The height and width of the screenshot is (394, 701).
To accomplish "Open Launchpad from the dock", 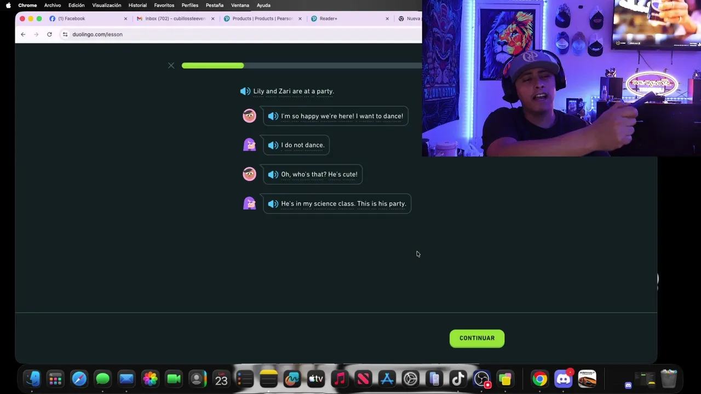I will point(55,379).
